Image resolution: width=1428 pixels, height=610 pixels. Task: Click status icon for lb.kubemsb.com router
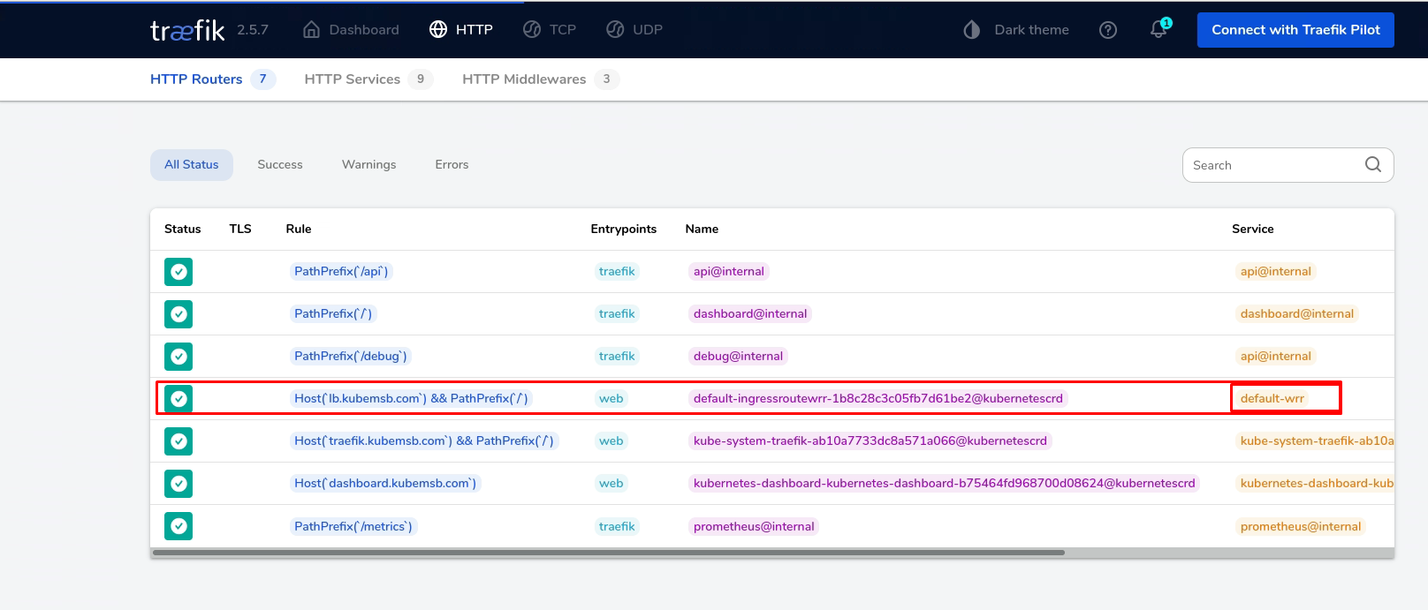point(178,399)
